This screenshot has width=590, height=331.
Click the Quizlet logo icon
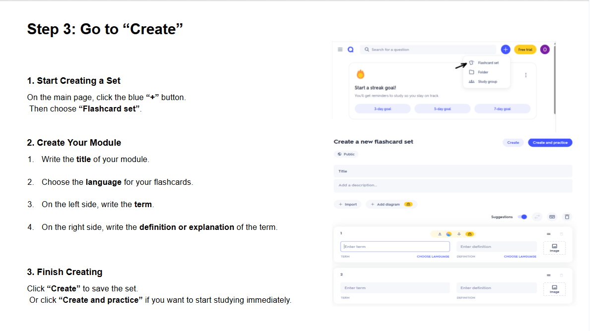pyautogui.click(x=350, y=50)
